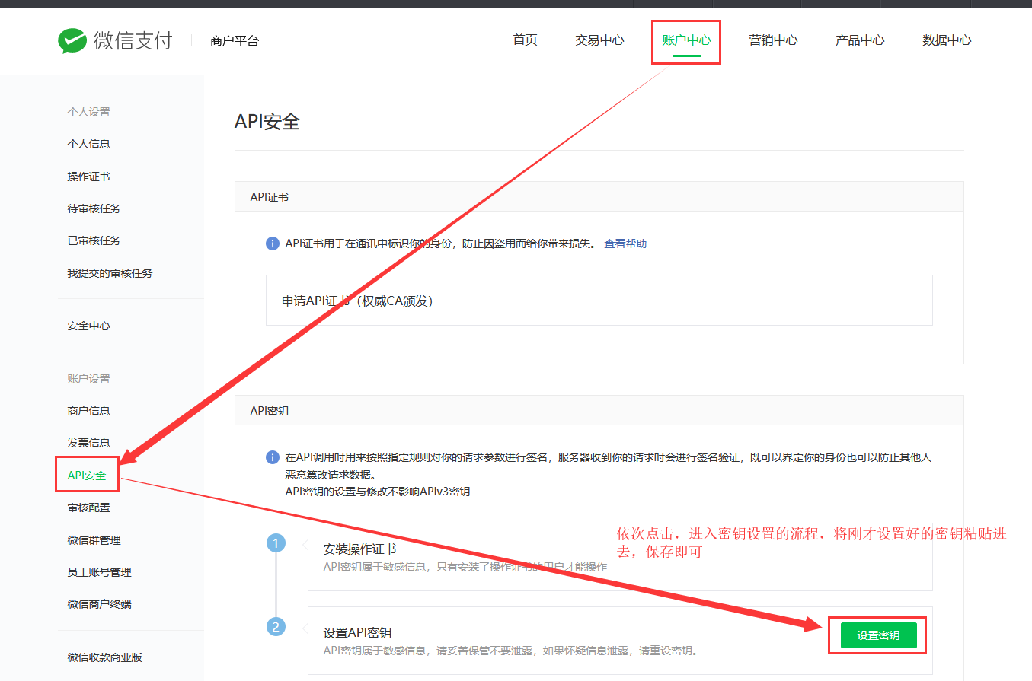Select API安全 in the sidebar
The image size is (1032, 681).
87,476
